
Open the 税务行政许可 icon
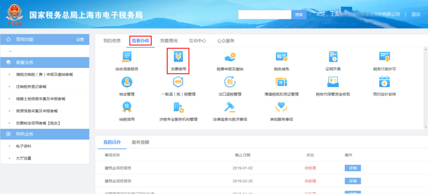(384, 57)
